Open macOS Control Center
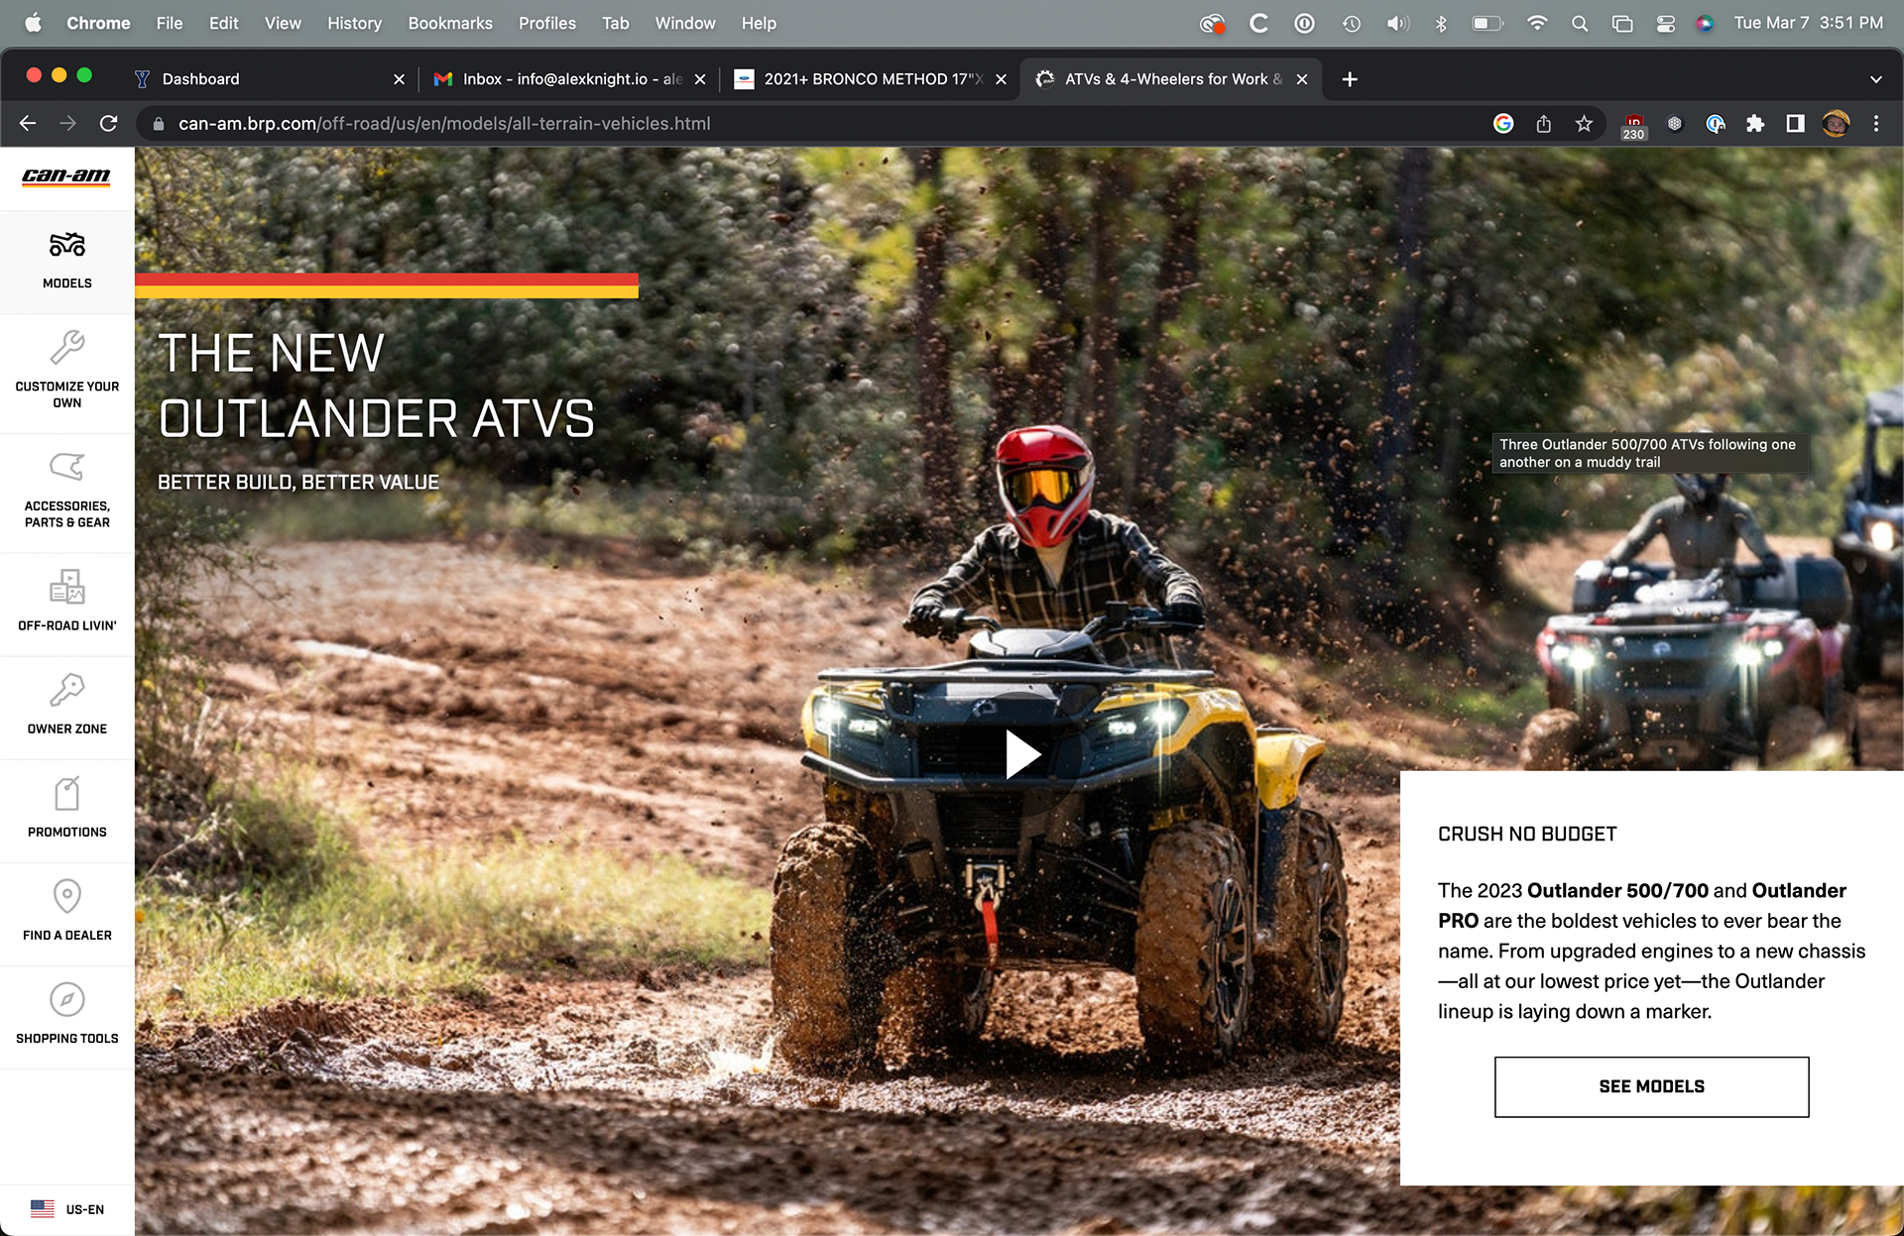The height and width of the screenshot is (1236, 1904). point(1666,23)
